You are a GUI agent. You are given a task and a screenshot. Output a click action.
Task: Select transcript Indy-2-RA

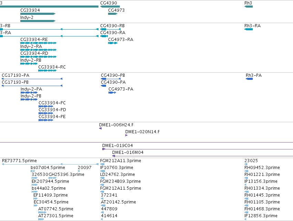(38, 50)
